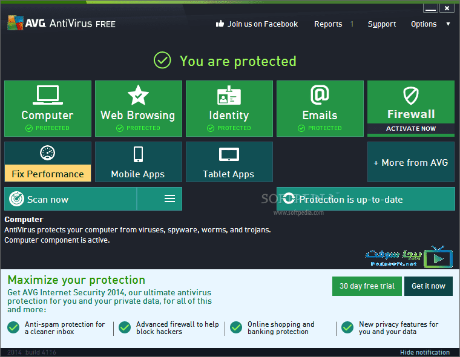460x357 pixels.
Task: Click the Fix Performance gauge icon
Action: coord(48,153)
